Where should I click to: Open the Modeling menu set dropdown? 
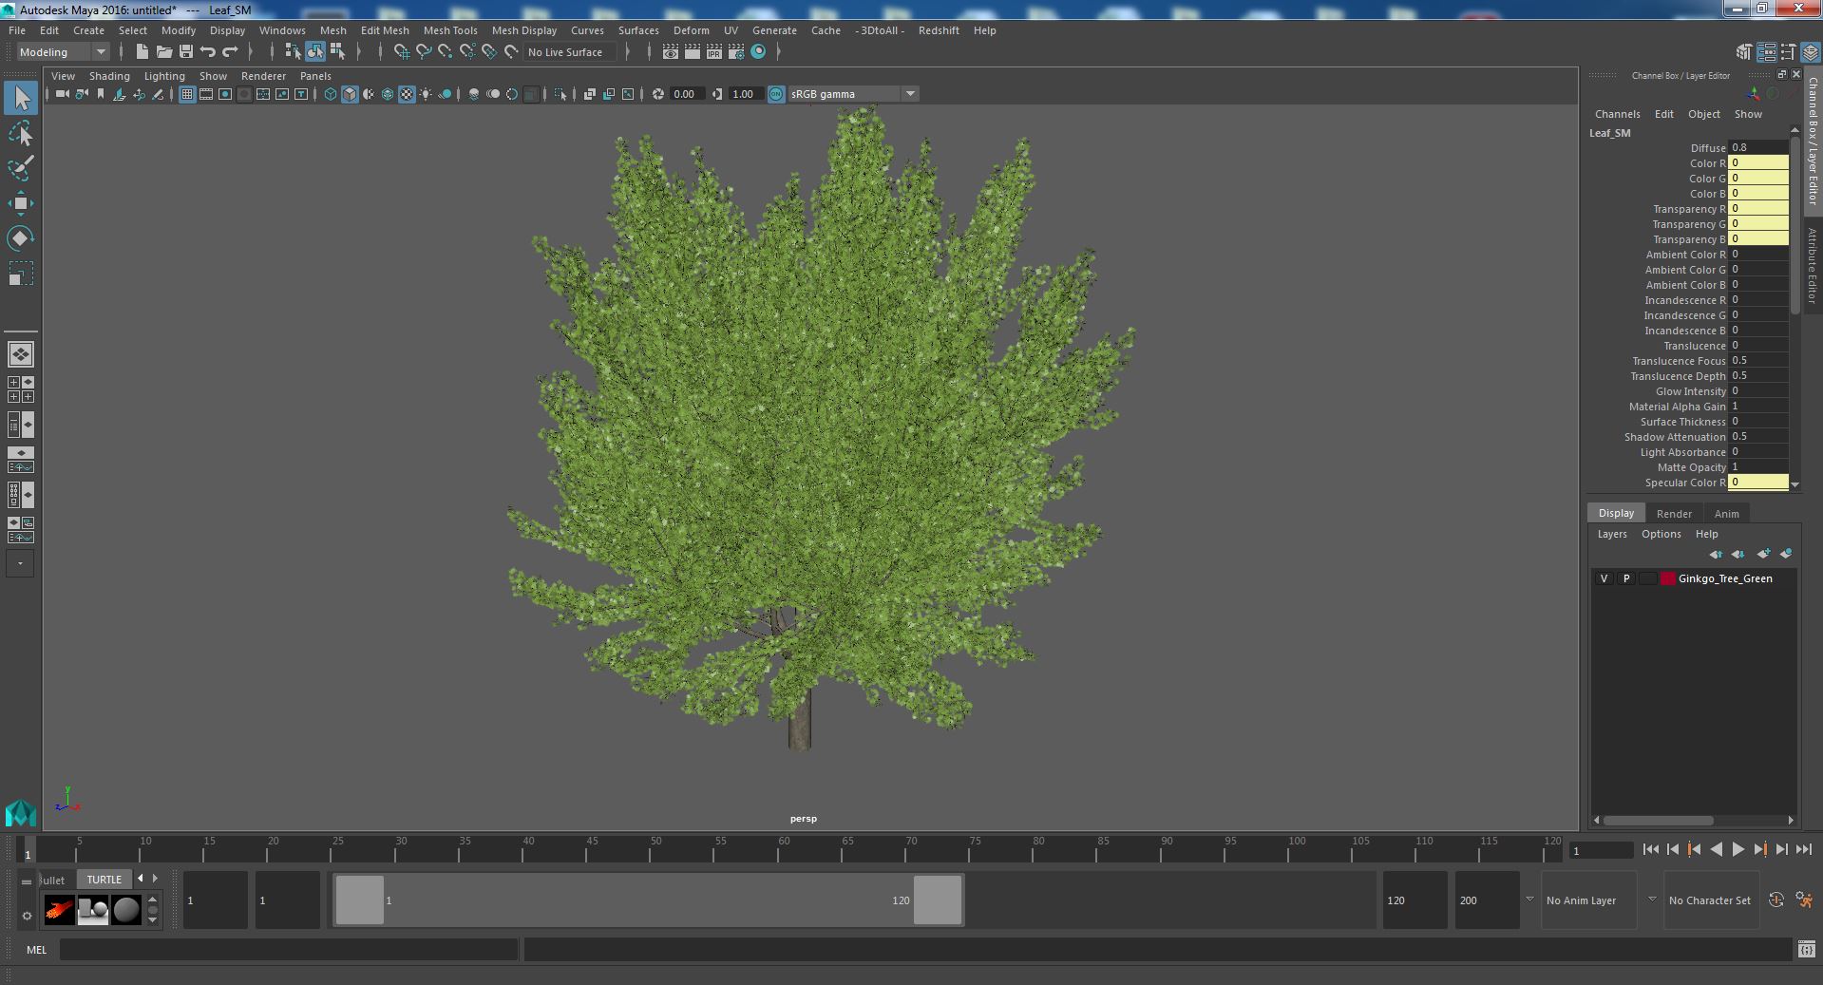(63, 52)
